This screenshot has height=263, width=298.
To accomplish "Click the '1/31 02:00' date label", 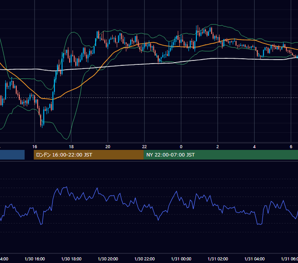I will pyautogui.click(x=218, y=259).
